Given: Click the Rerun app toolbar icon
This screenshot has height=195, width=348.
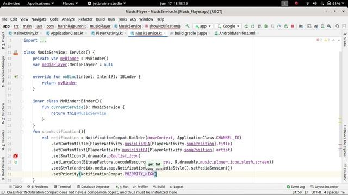Looking at the screenshot, I should [246, 26].
